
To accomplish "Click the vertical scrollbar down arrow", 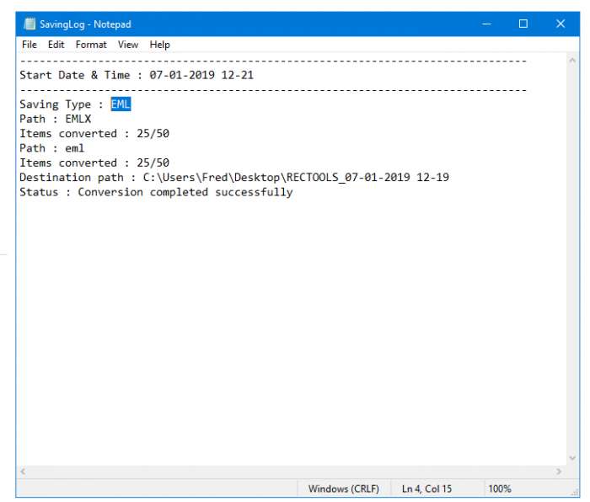I will coord(572,458).
